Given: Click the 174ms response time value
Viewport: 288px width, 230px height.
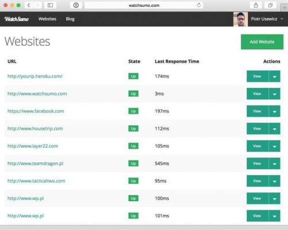Looking at the screenshot, I should [162, 76].
